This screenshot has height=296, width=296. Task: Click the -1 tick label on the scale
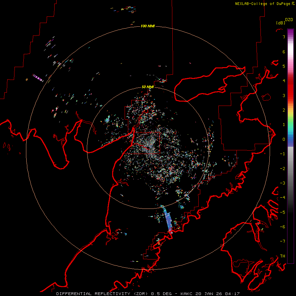pyautogui.click(x=283, y=154)
